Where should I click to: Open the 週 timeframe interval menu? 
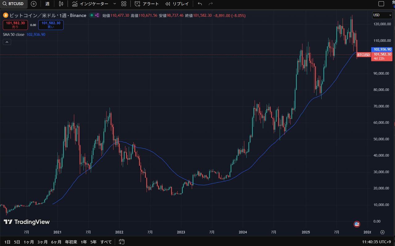point(47,4)
